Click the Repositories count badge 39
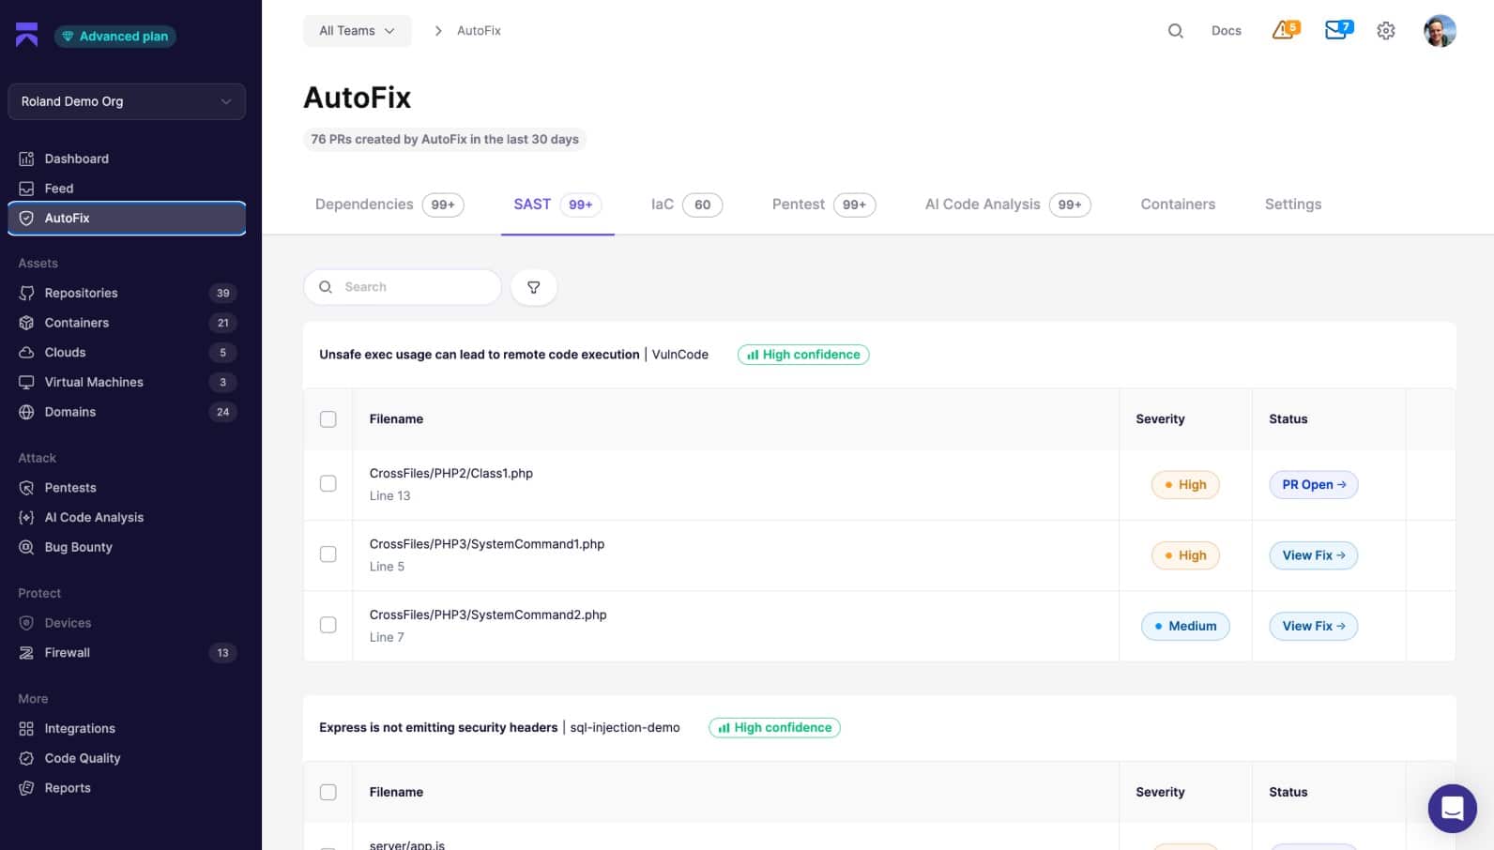1494x850 pixels. [x=222, y=294]
